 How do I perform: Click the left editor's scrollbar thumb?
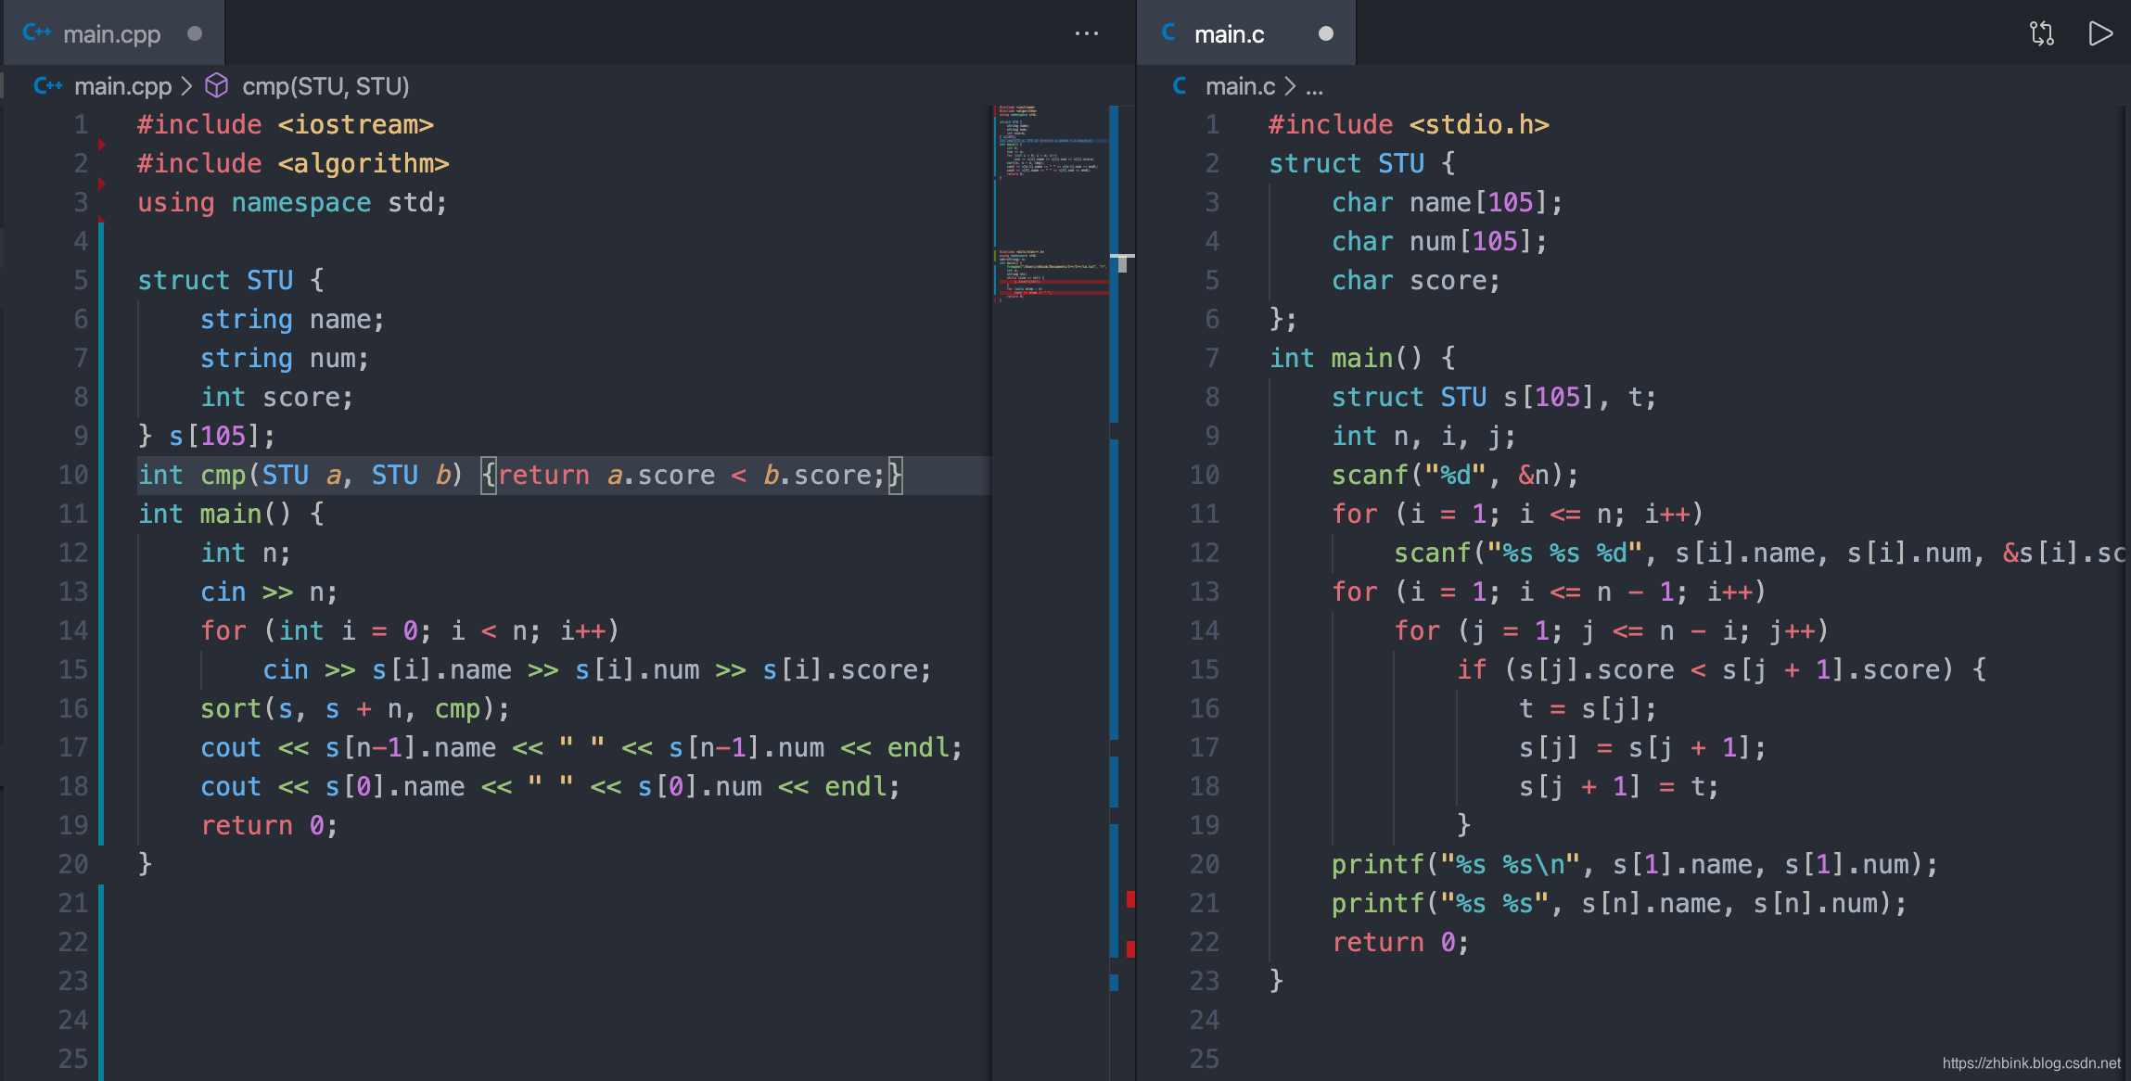(1122, 263)
